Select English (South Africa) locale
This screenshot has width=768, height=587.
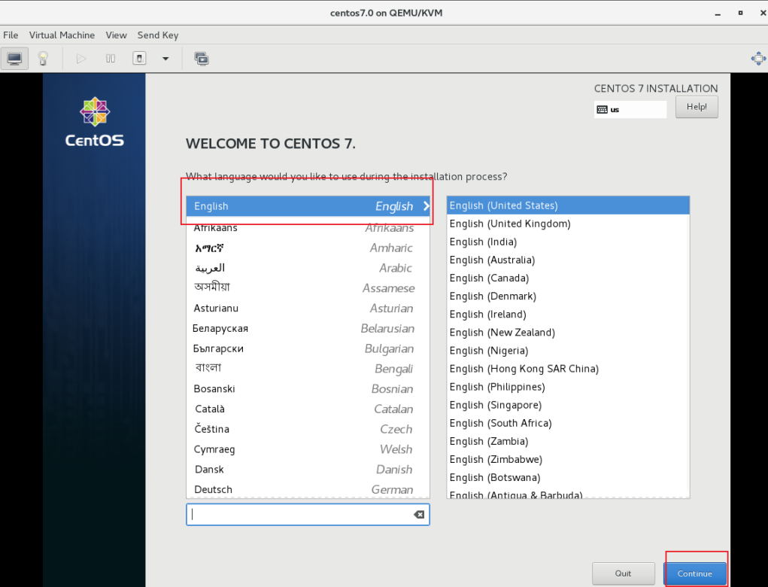tap(568, 423)
